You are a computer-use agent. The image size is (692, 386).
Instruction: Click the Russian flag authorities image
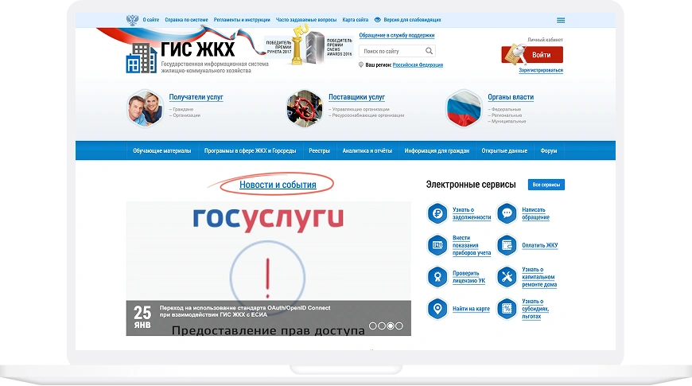(464, 109)
